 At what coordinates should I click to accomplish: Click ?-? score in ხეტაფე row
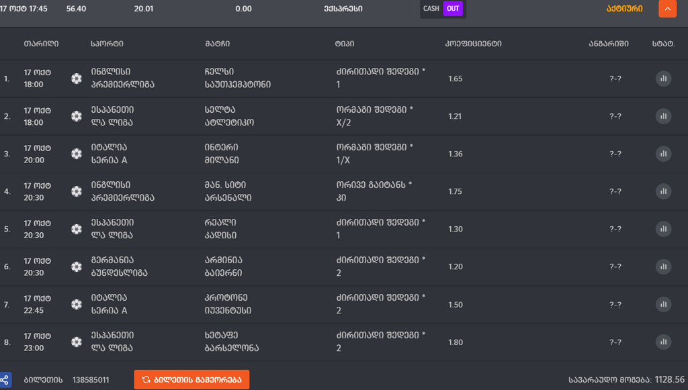click(615, 342)
